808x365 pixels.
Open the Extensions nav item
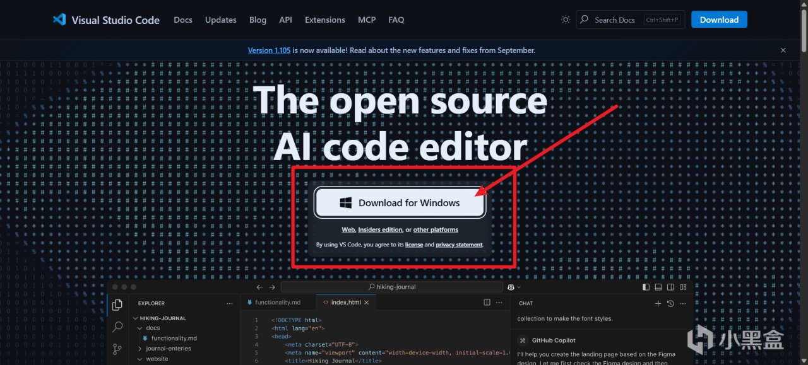[325, 20]
